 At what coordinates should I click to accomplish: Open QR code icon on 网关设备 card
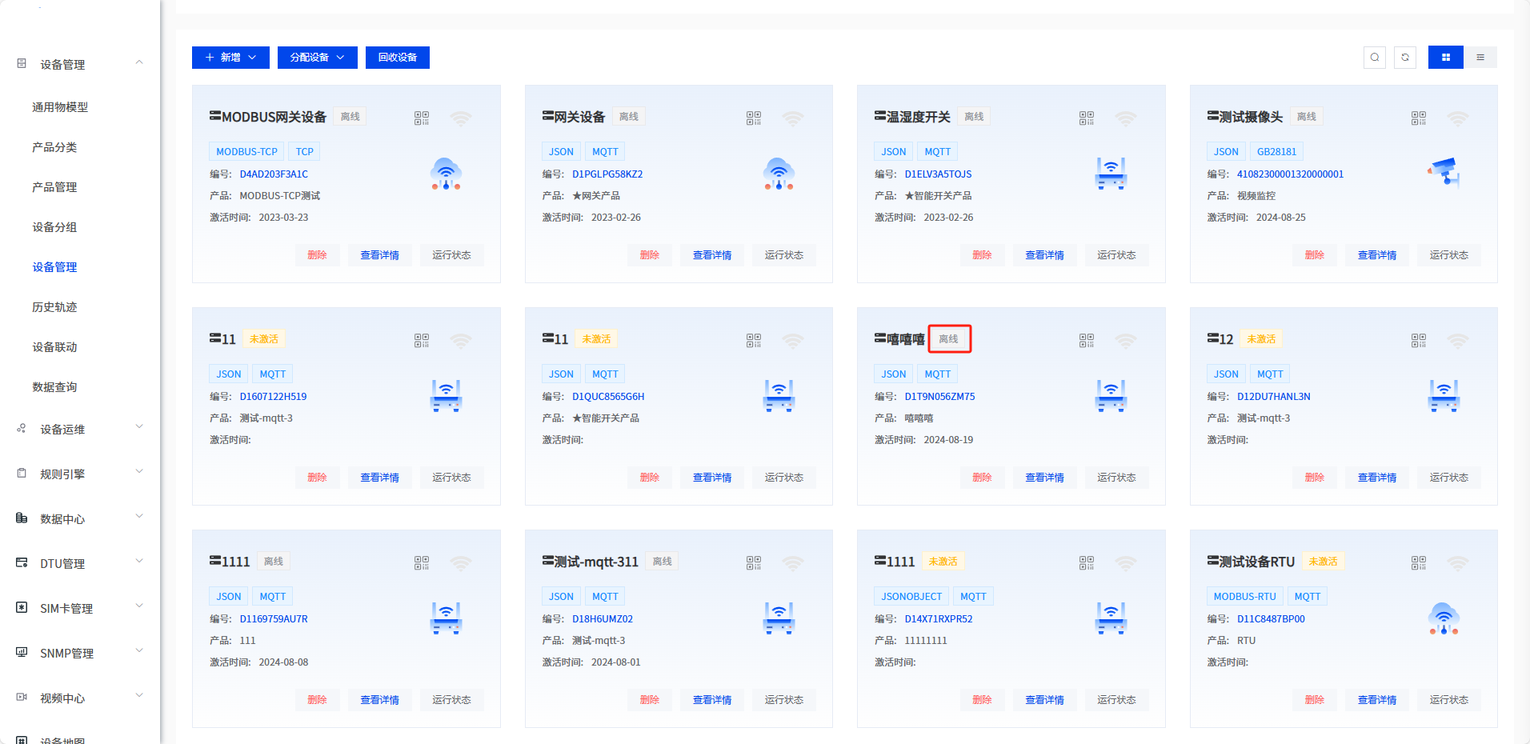[x=754, y=118]
